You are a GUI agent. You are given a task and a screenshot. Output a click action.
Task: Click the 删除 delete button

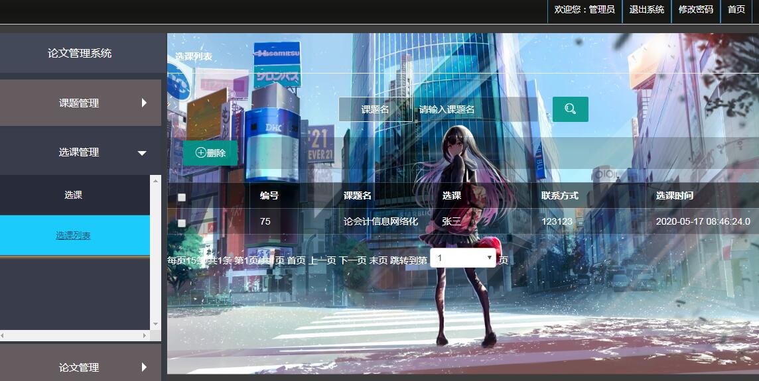[210, 153]
